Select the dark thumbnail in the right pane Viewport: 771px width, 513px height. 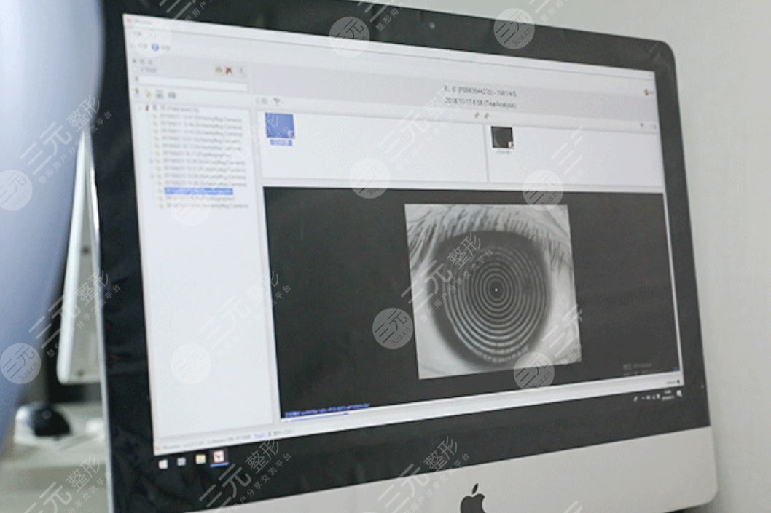(502, 138)
